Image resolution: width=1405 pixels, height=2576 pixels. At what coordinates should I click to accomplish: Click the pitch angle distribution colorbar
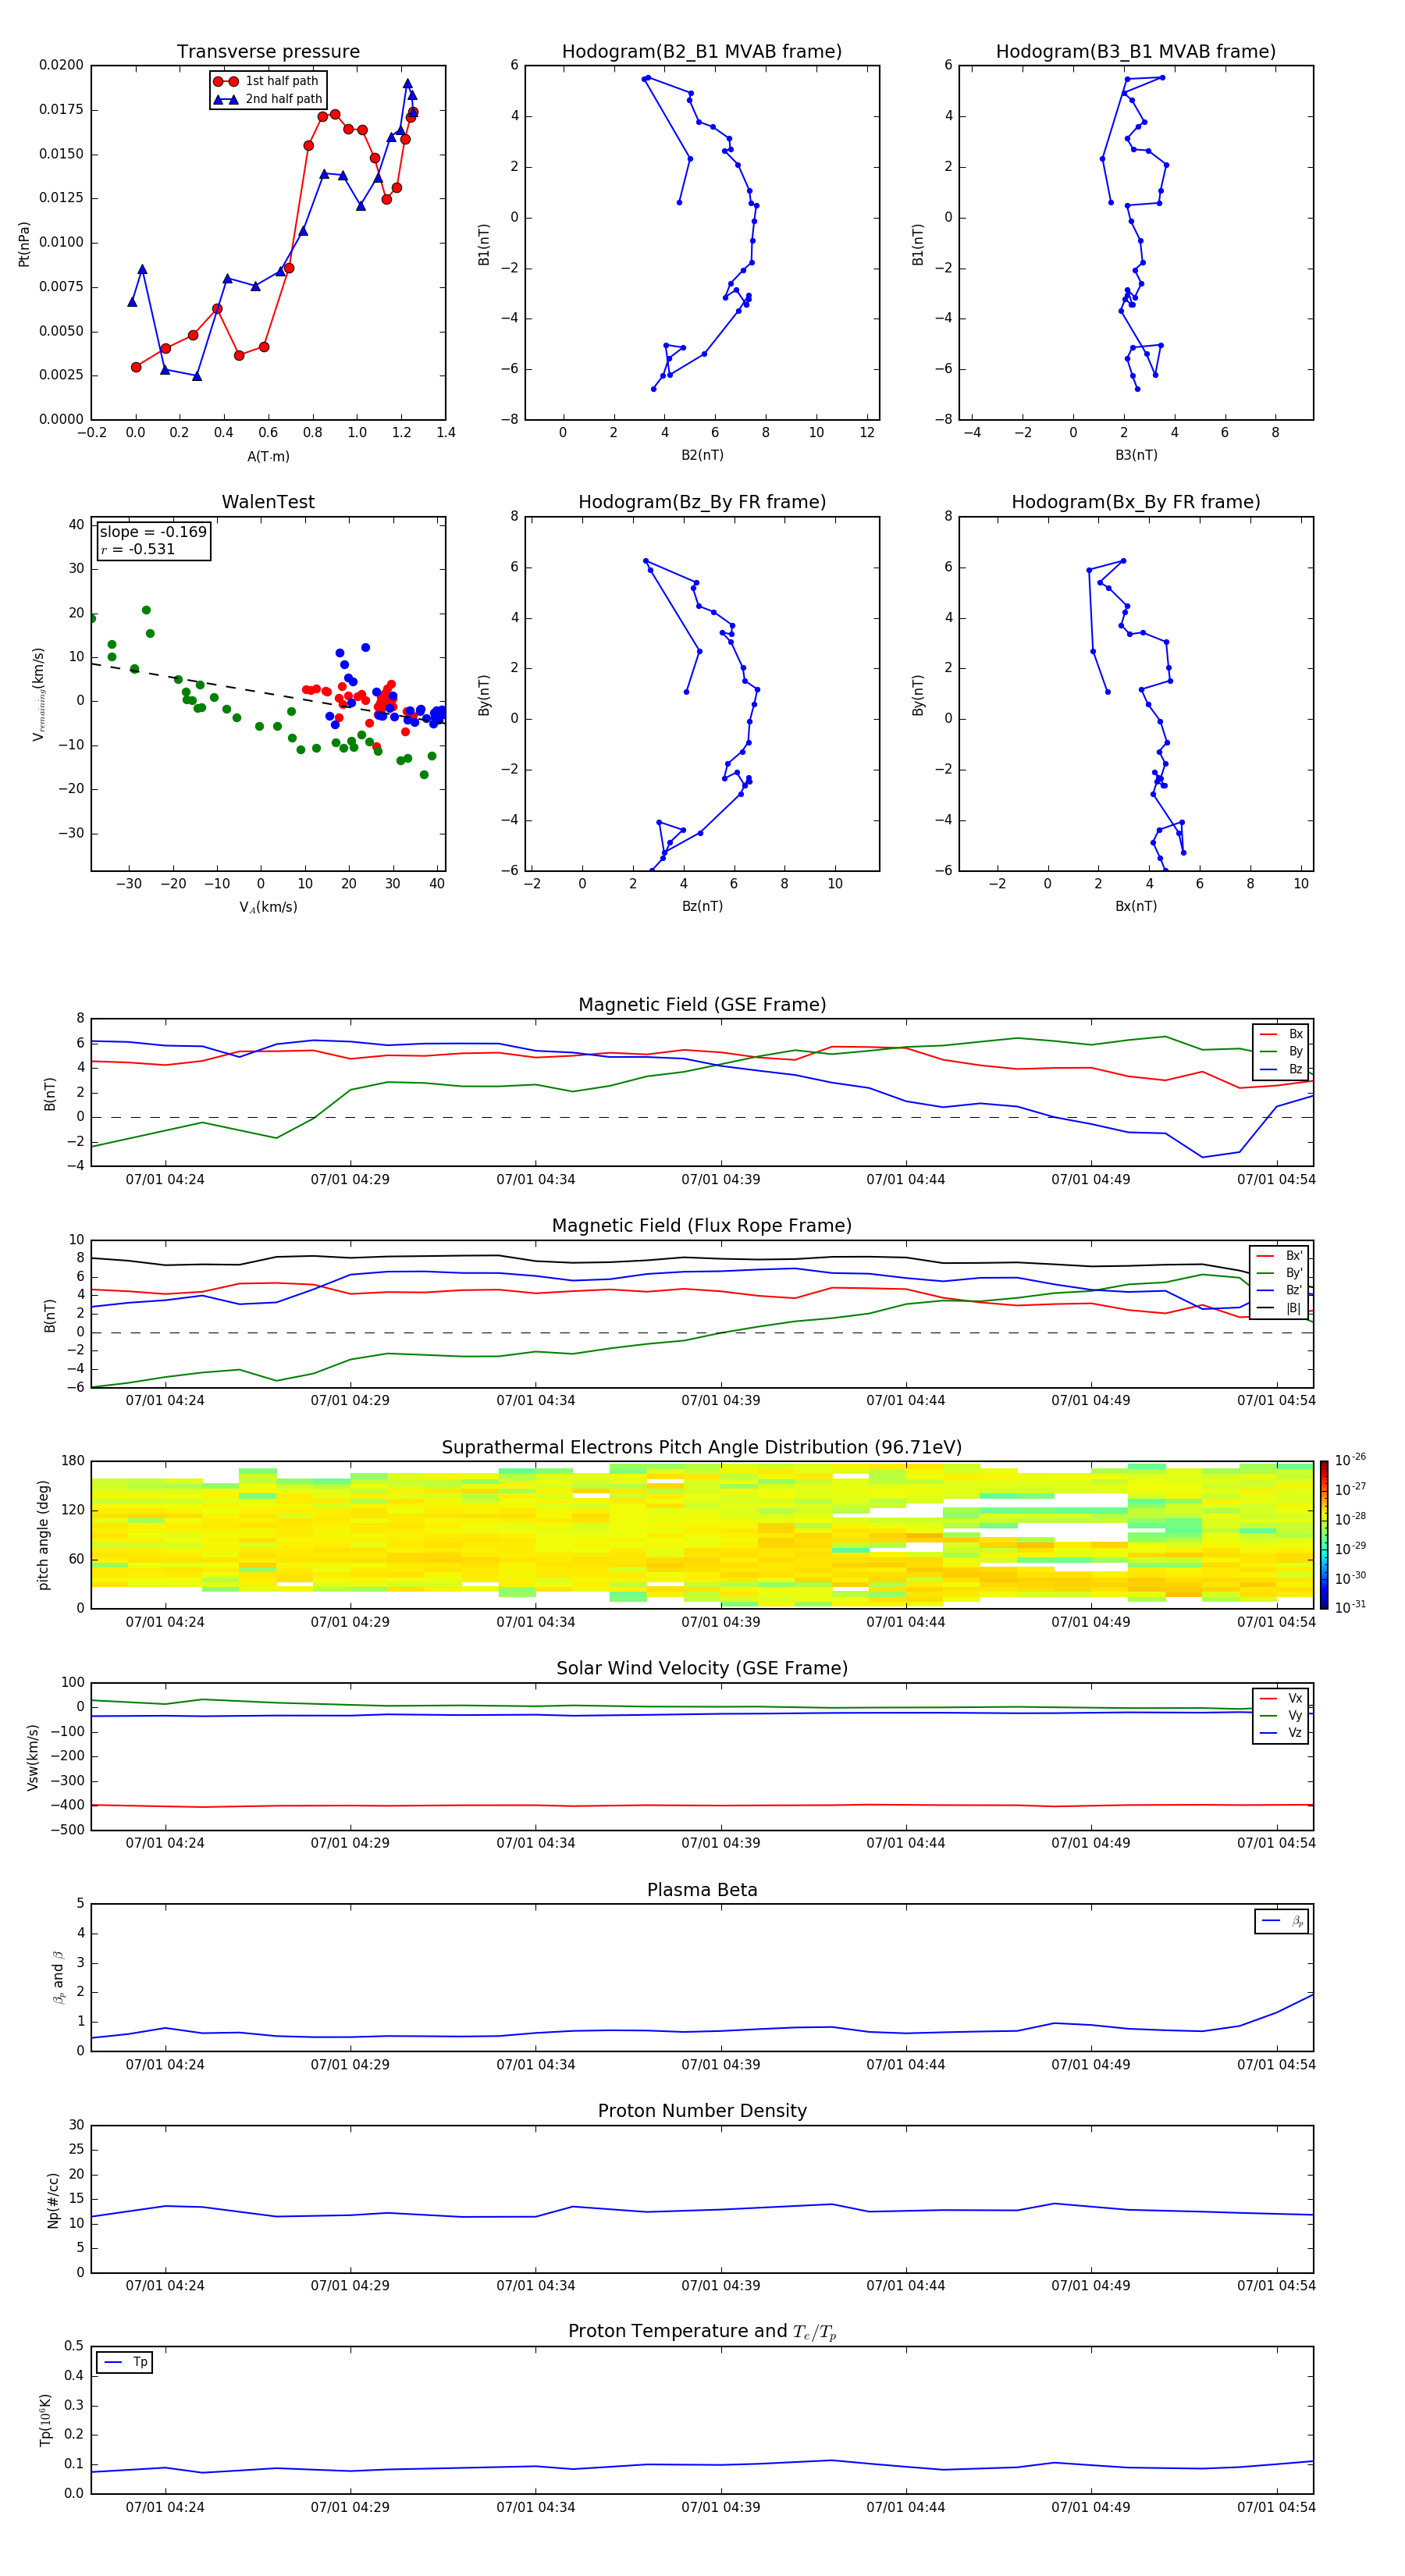pos(1324,1535)
